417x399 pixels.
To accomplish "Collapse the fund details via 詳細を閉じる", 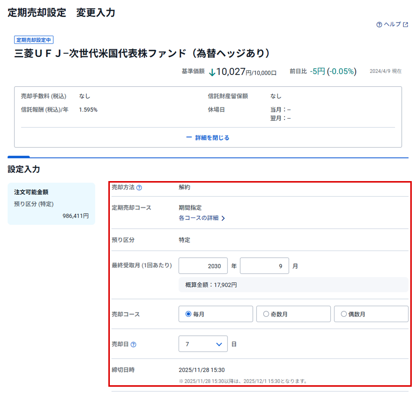I will [x=212, y=138].
